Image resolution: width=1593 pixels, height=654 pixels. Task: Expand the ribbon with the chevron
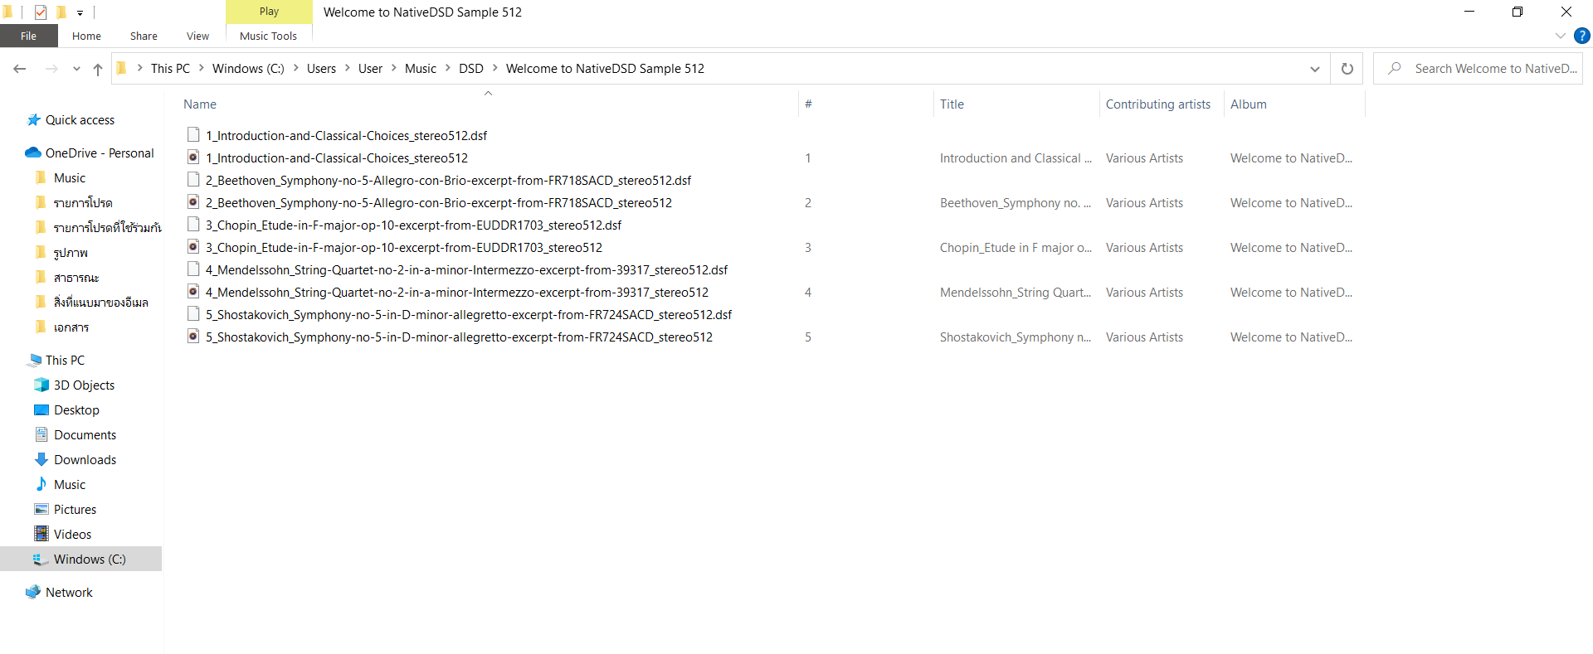click(x=1560, y=36)
